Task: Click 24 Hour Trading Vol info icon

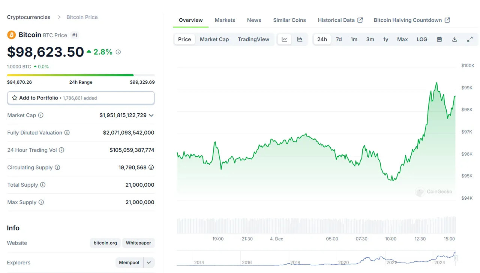Action: pyautogui.click(x=61, y=150)
